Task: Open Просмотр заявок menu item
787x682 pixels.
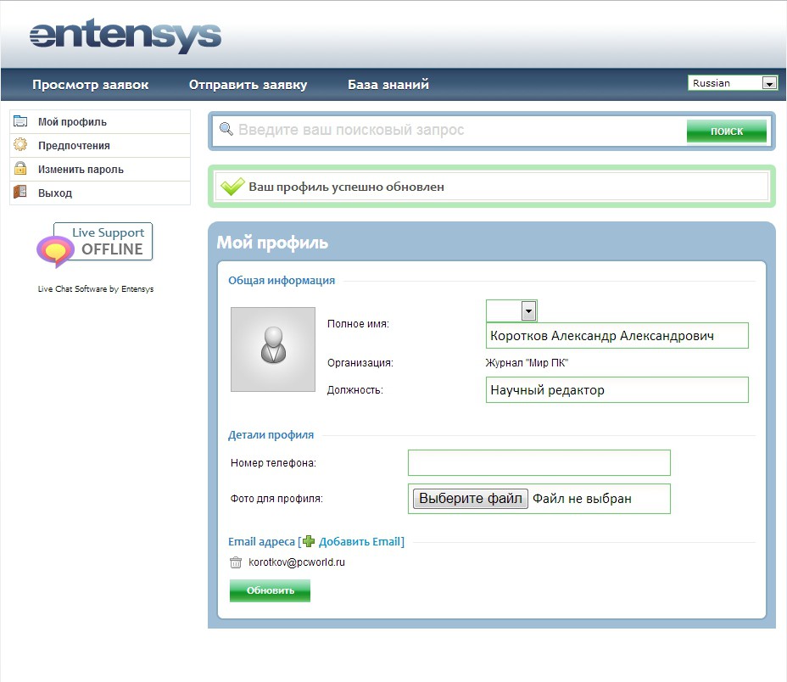Action: point(90,85)
